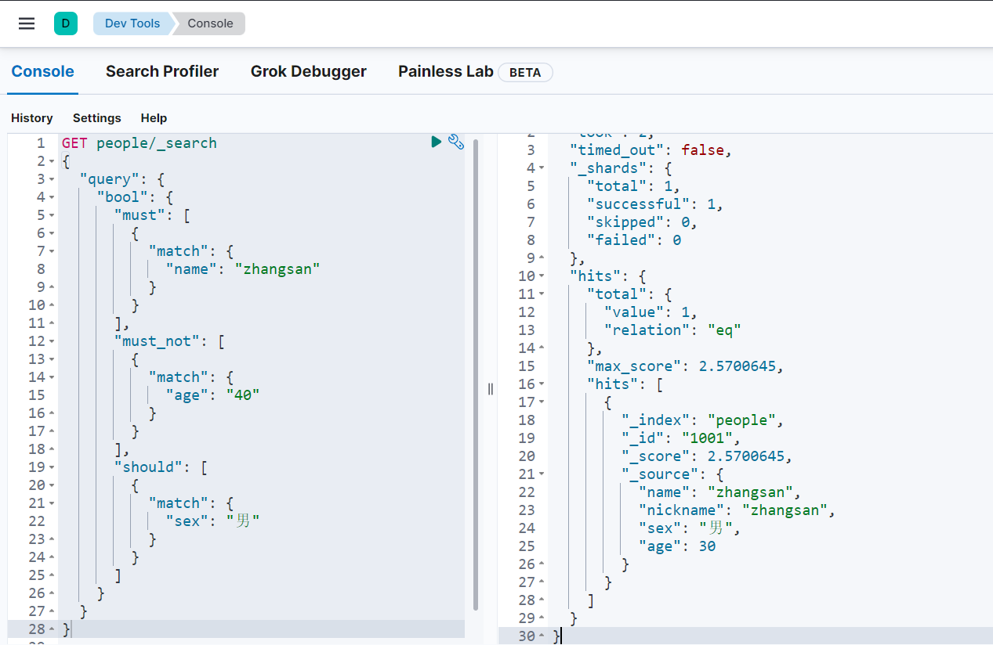Open the hamburger navigation menu
The image size is (993, 645).
[x=27, y=23]
